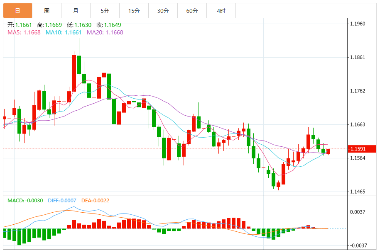Click the 1.1564 price axis label
Viewport: 380px width, 250px height.
click(x=358, y=158)
